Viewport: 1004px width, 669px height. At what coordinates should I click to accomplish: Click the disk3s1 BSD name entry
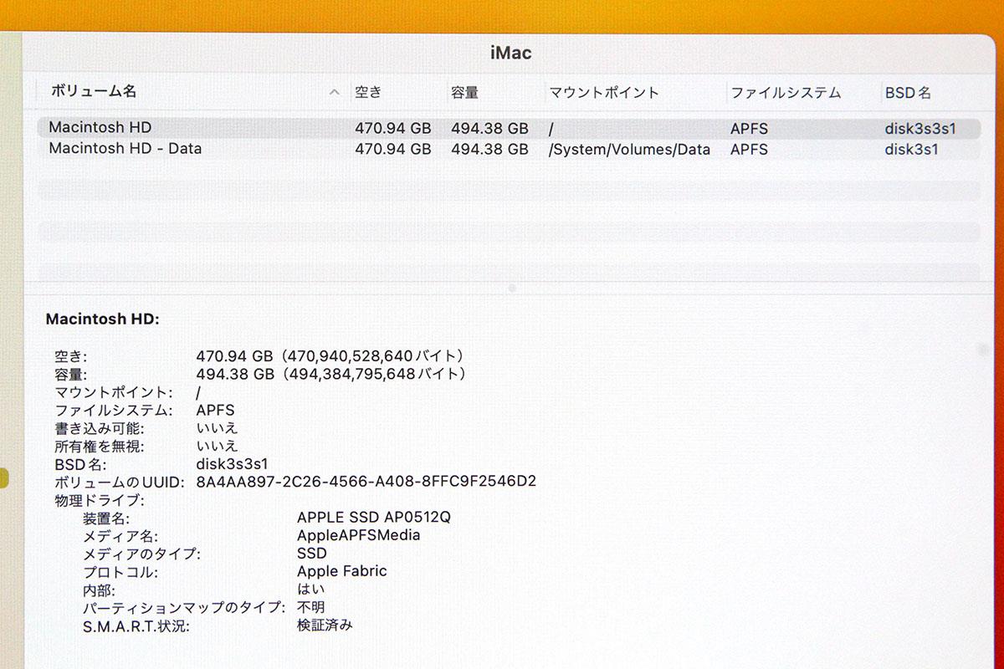[x=910, y=149]
